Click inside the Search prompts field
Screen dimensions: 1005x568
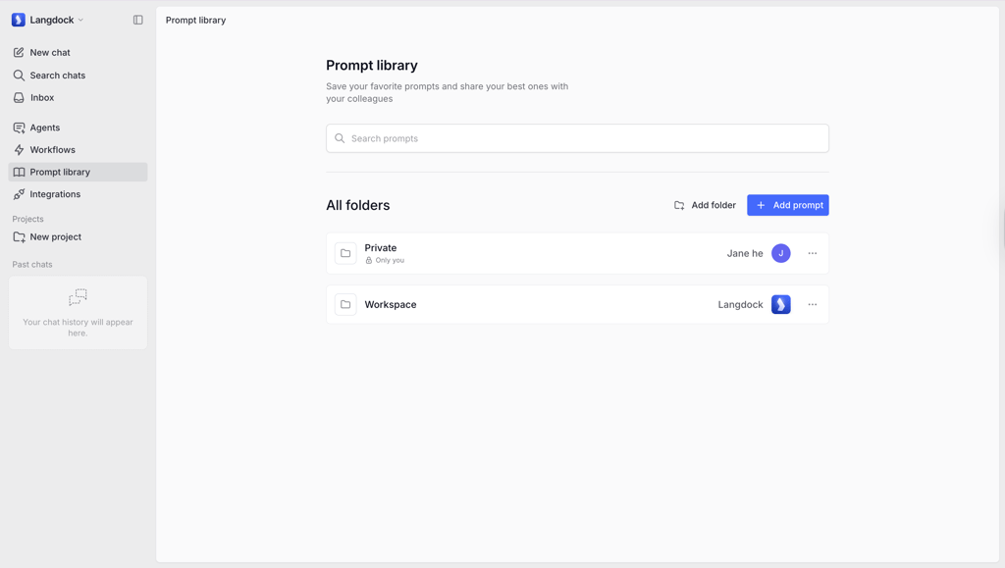point(577,138)
